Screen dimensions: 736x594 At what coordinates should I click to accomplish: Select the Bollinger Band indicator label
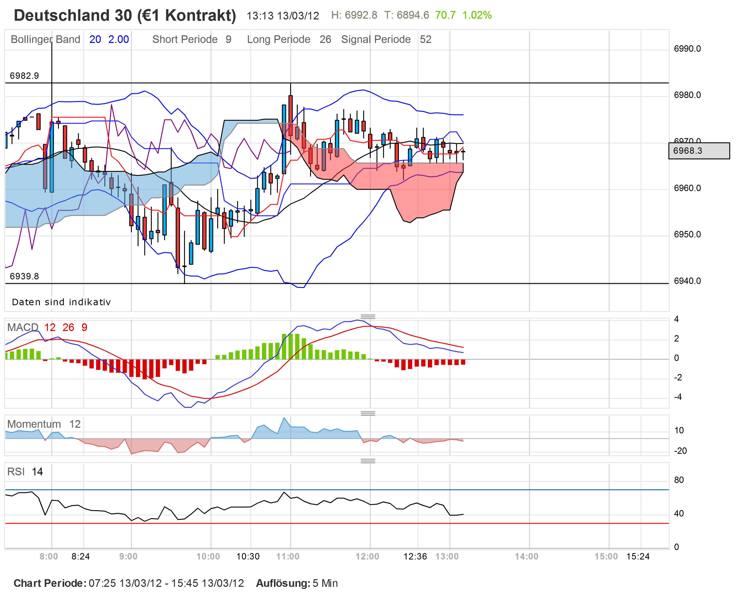click(x=45, y=40)
